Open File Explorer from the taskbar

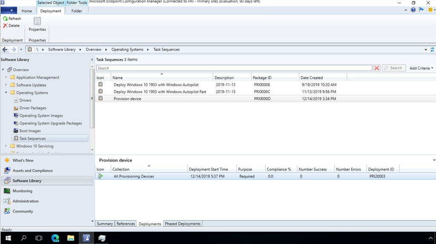(71, 238)
